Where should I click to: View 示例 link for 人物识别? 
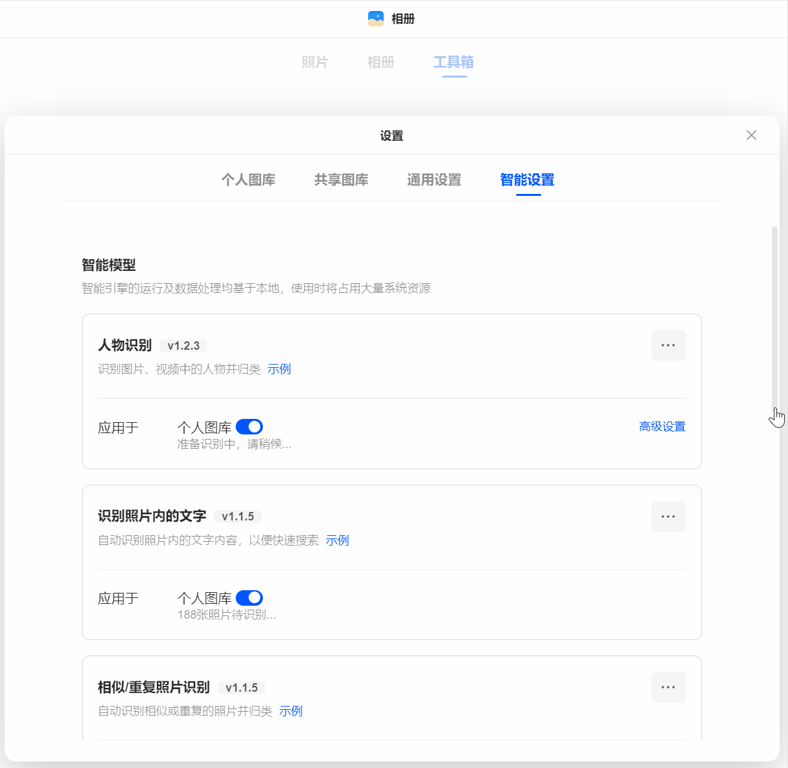(x=279, y=369)
